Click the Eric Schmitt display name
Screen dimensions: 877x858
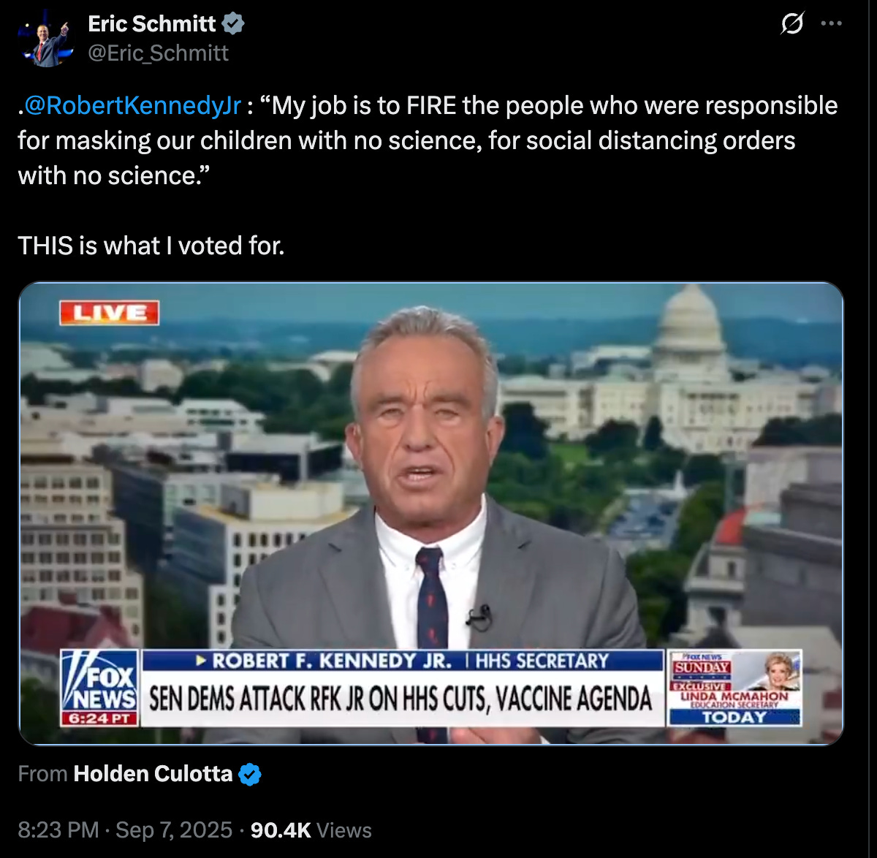pyautogui.click(x=152, y=23)
